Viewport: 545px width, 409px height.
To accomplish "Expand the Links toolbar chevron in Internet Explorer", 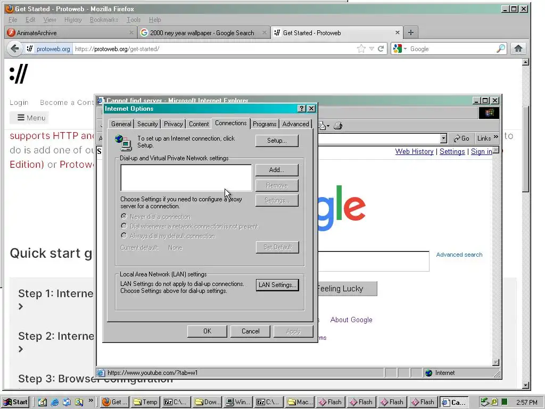I will tap(496, 137).
